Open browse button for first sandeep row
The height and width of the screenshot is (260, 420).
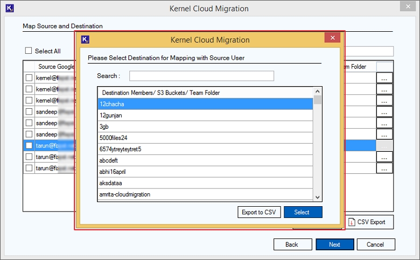point(384,111)
